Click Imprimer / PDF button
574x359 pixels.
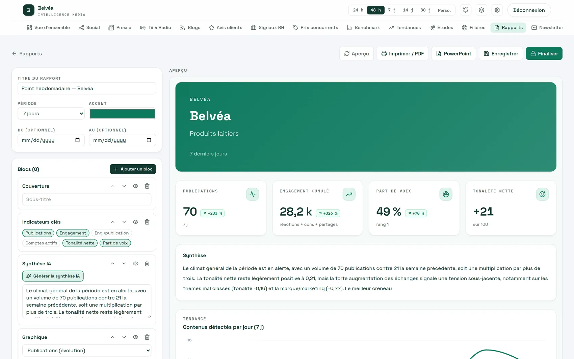pos(402,53)
